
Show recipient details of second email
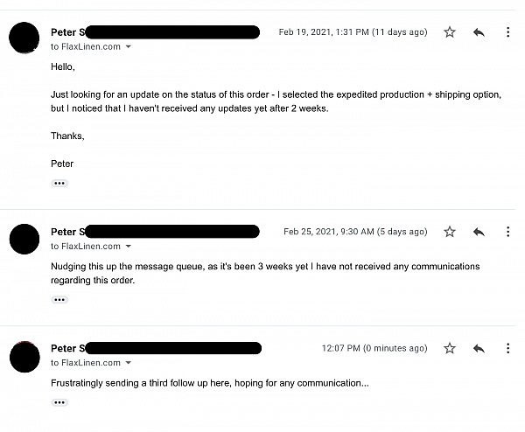point(129,247)
